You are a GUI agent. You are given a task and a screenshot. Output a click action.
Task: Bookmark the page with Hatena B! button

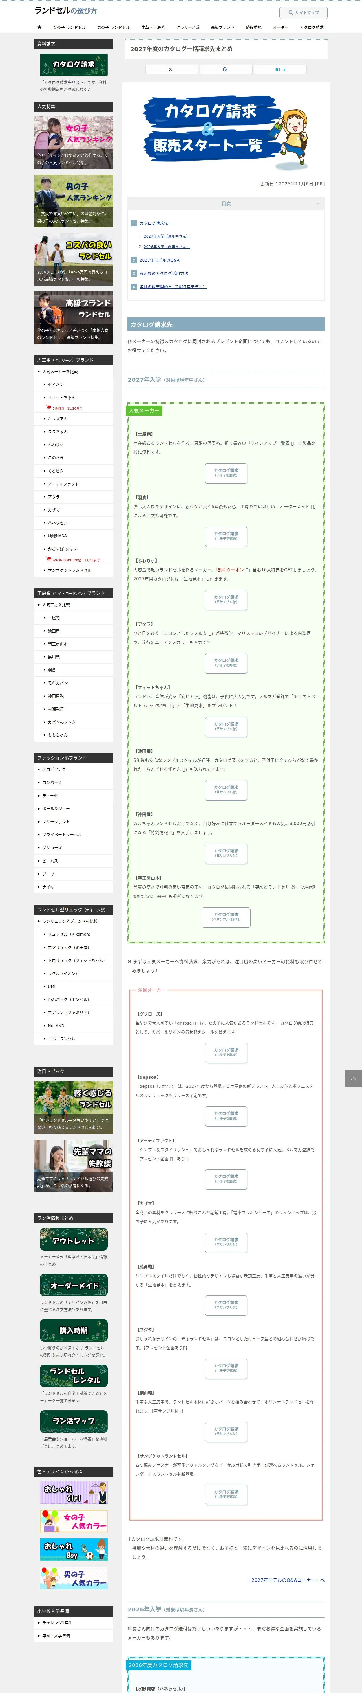pyautogui.click(x=280, y=69)
